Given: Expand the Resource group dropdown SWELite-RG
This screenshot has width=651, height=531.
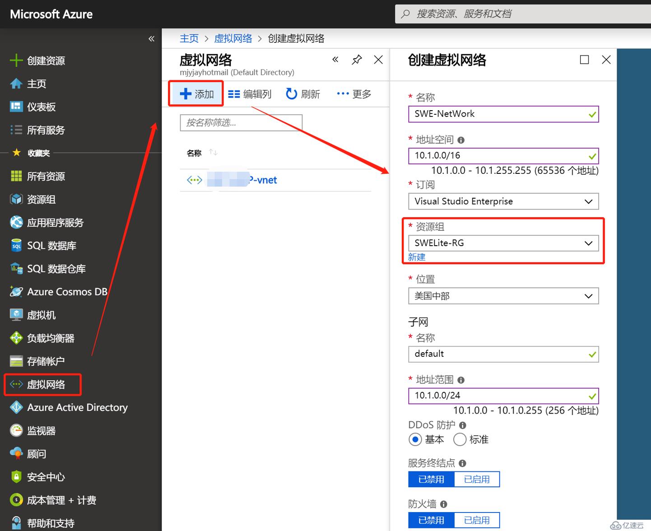Looking at the screenshot, I should [x=503, y=243].
